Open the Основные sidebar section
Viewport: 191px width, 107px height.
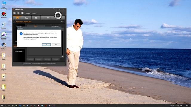[x=19, y=26]
